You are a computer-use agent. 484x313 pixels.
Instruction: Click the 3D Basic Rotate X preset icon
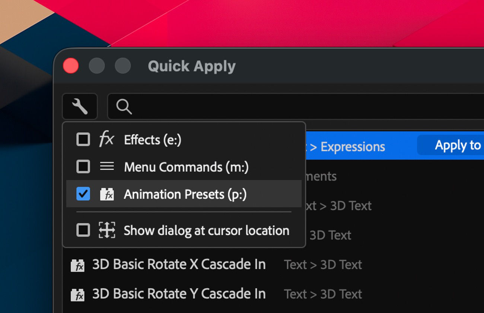pos(77,265)
